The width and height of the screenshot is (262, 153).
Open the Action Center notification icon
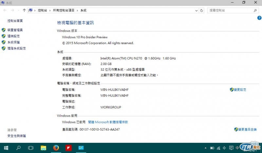pyautogui.click(x=231, y=148)
